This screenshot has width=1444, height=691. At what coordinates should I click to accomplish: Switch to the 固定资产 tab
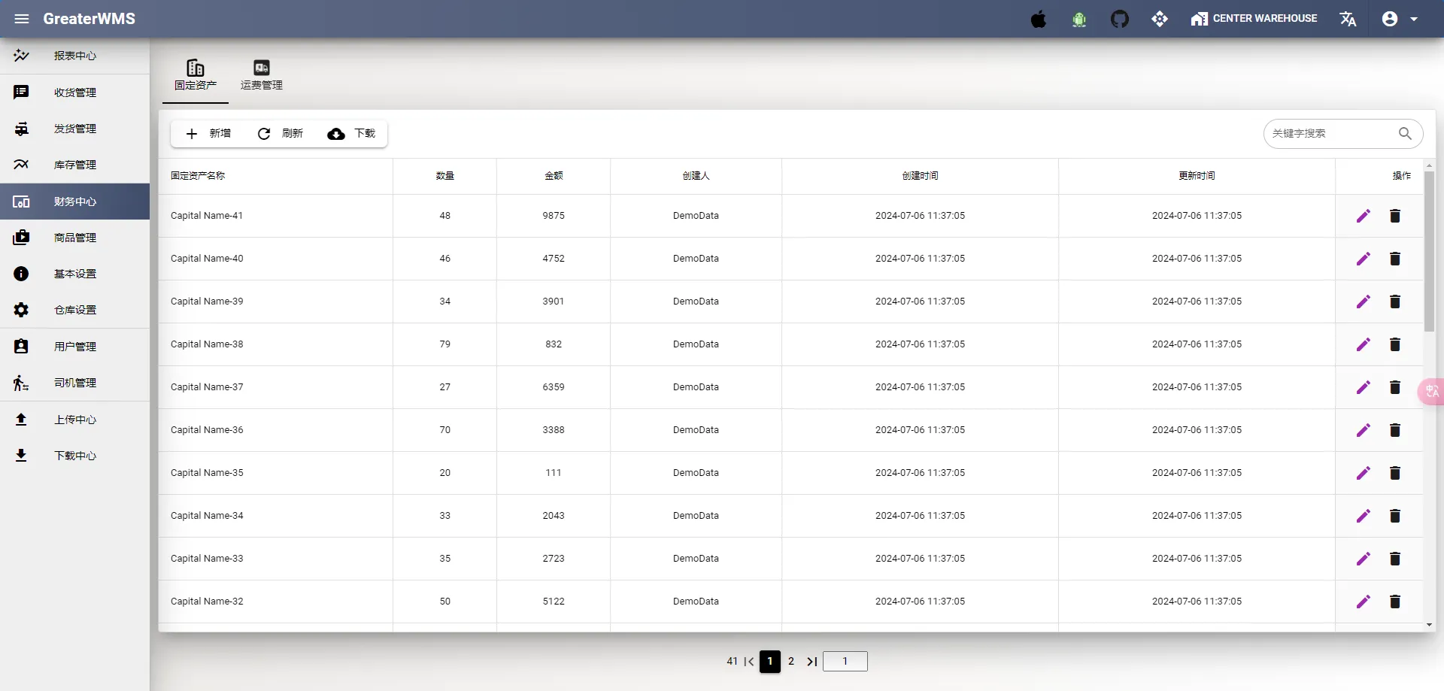pos(196,76)
